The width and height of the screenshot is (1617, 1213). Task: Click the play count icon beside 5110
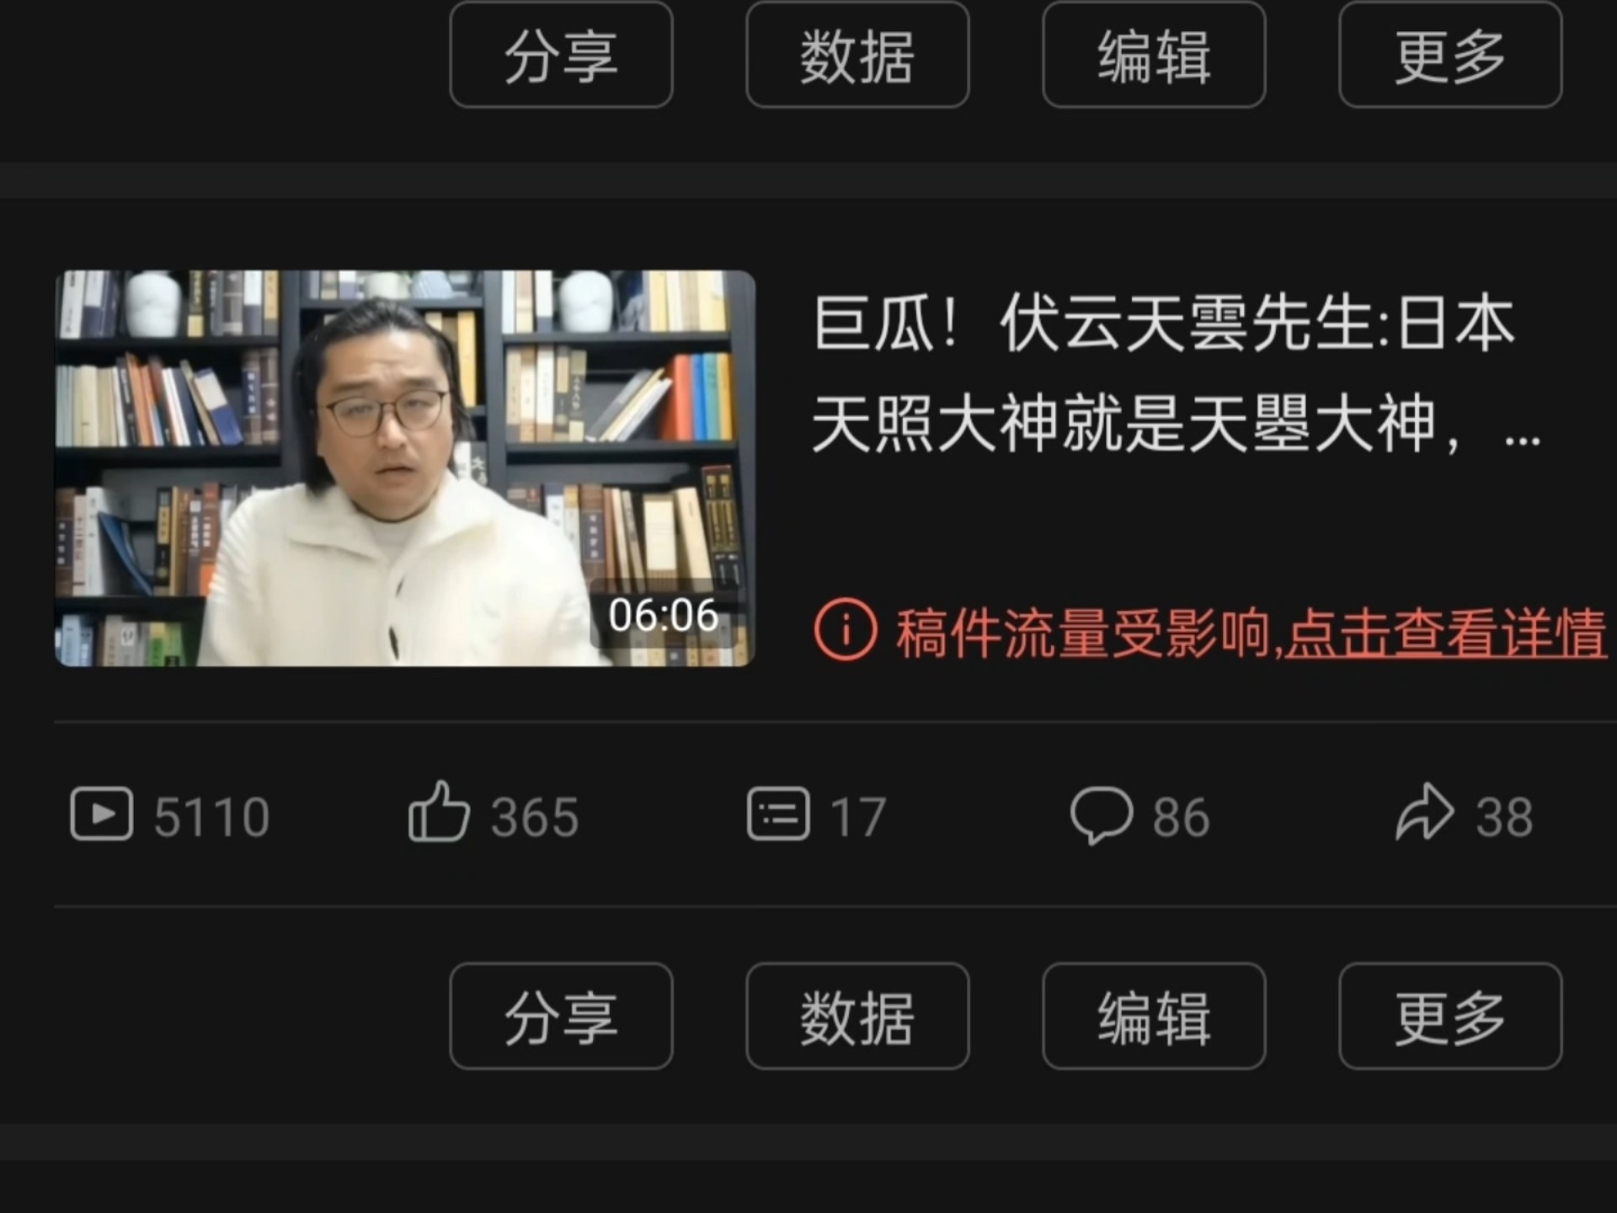coord(101,814)
